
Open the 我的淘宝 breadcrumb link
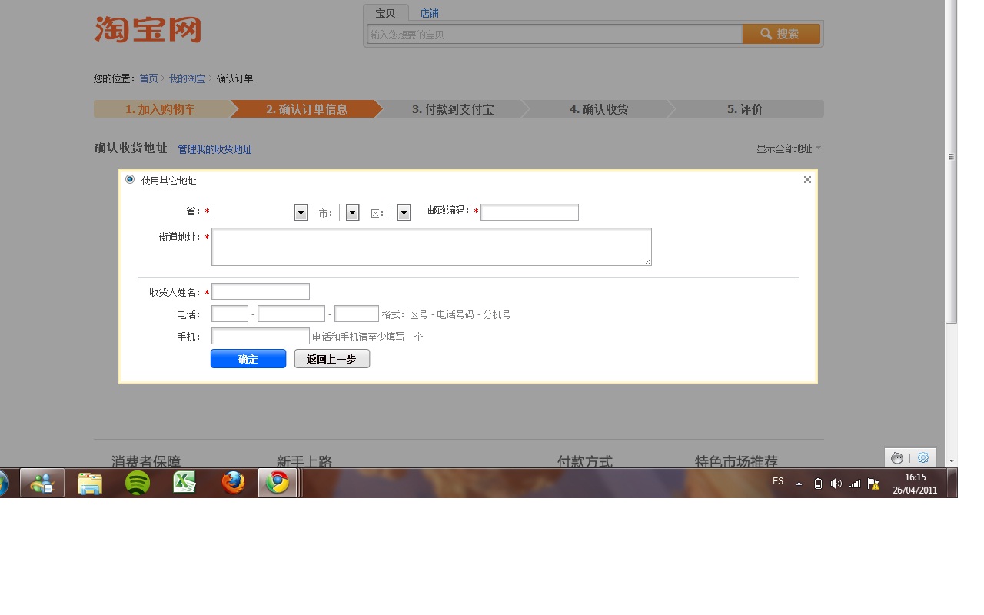tap(187, 78)
